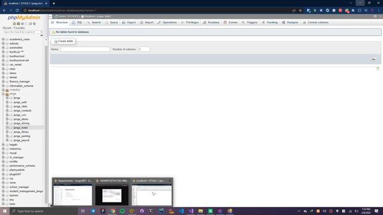Open a new browser tab
The image size is (383, 215).
(x=54, y=4)
